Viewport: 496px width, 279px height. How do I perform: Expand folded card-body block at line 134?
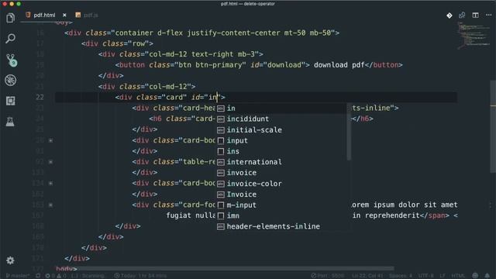pyautogui.click(x=50, y=184)
